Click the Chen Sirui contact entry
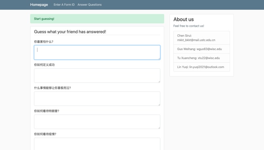The image size is (264, 150). [x=201, y=38]
